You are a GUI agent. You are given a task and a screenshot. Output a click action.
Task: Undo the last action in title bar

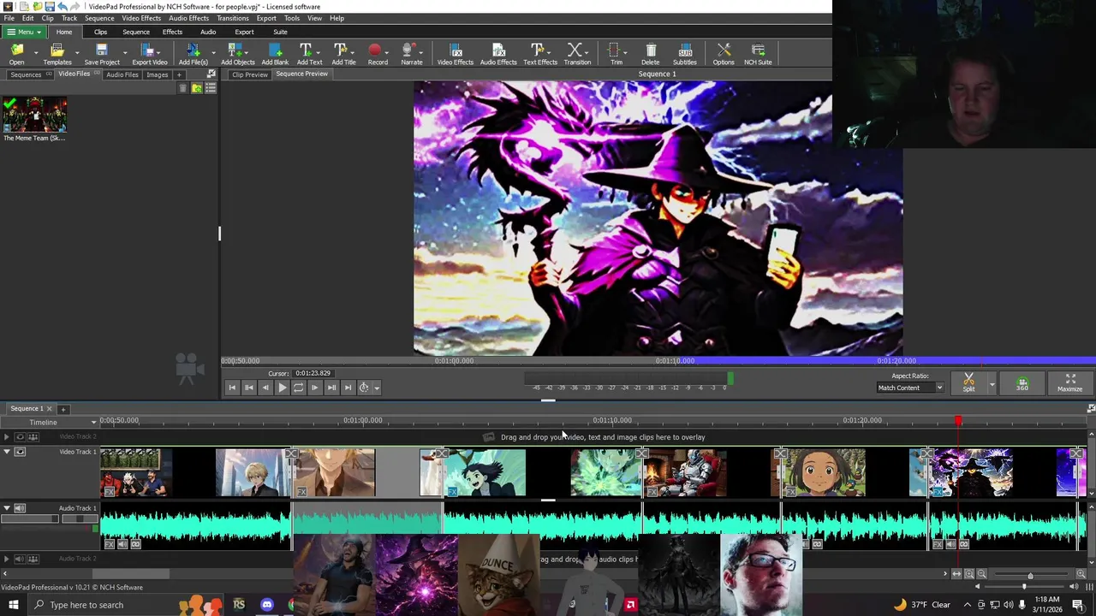tap(63, 6)
